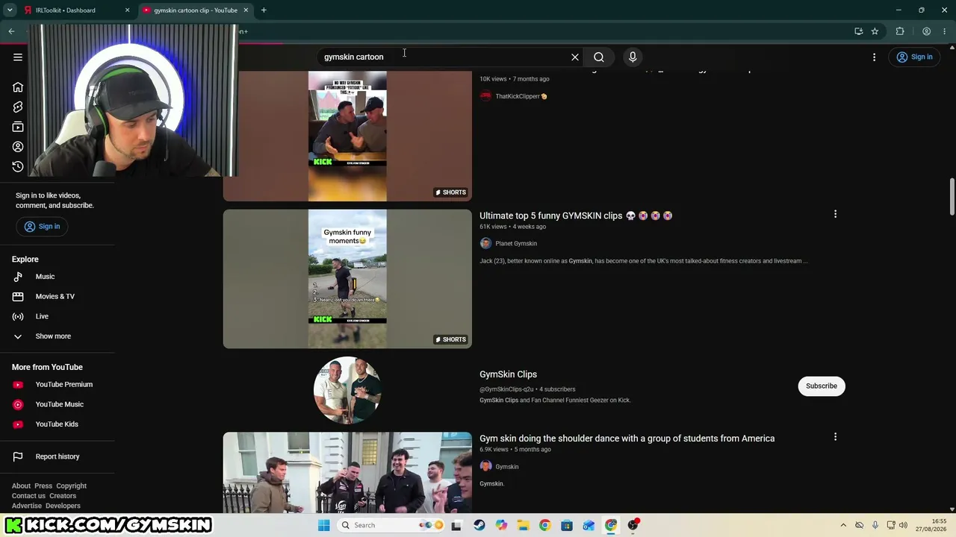This screenshot has width=956, height=537.
Task: Clear the search box with the X icon
Action: 575,57
